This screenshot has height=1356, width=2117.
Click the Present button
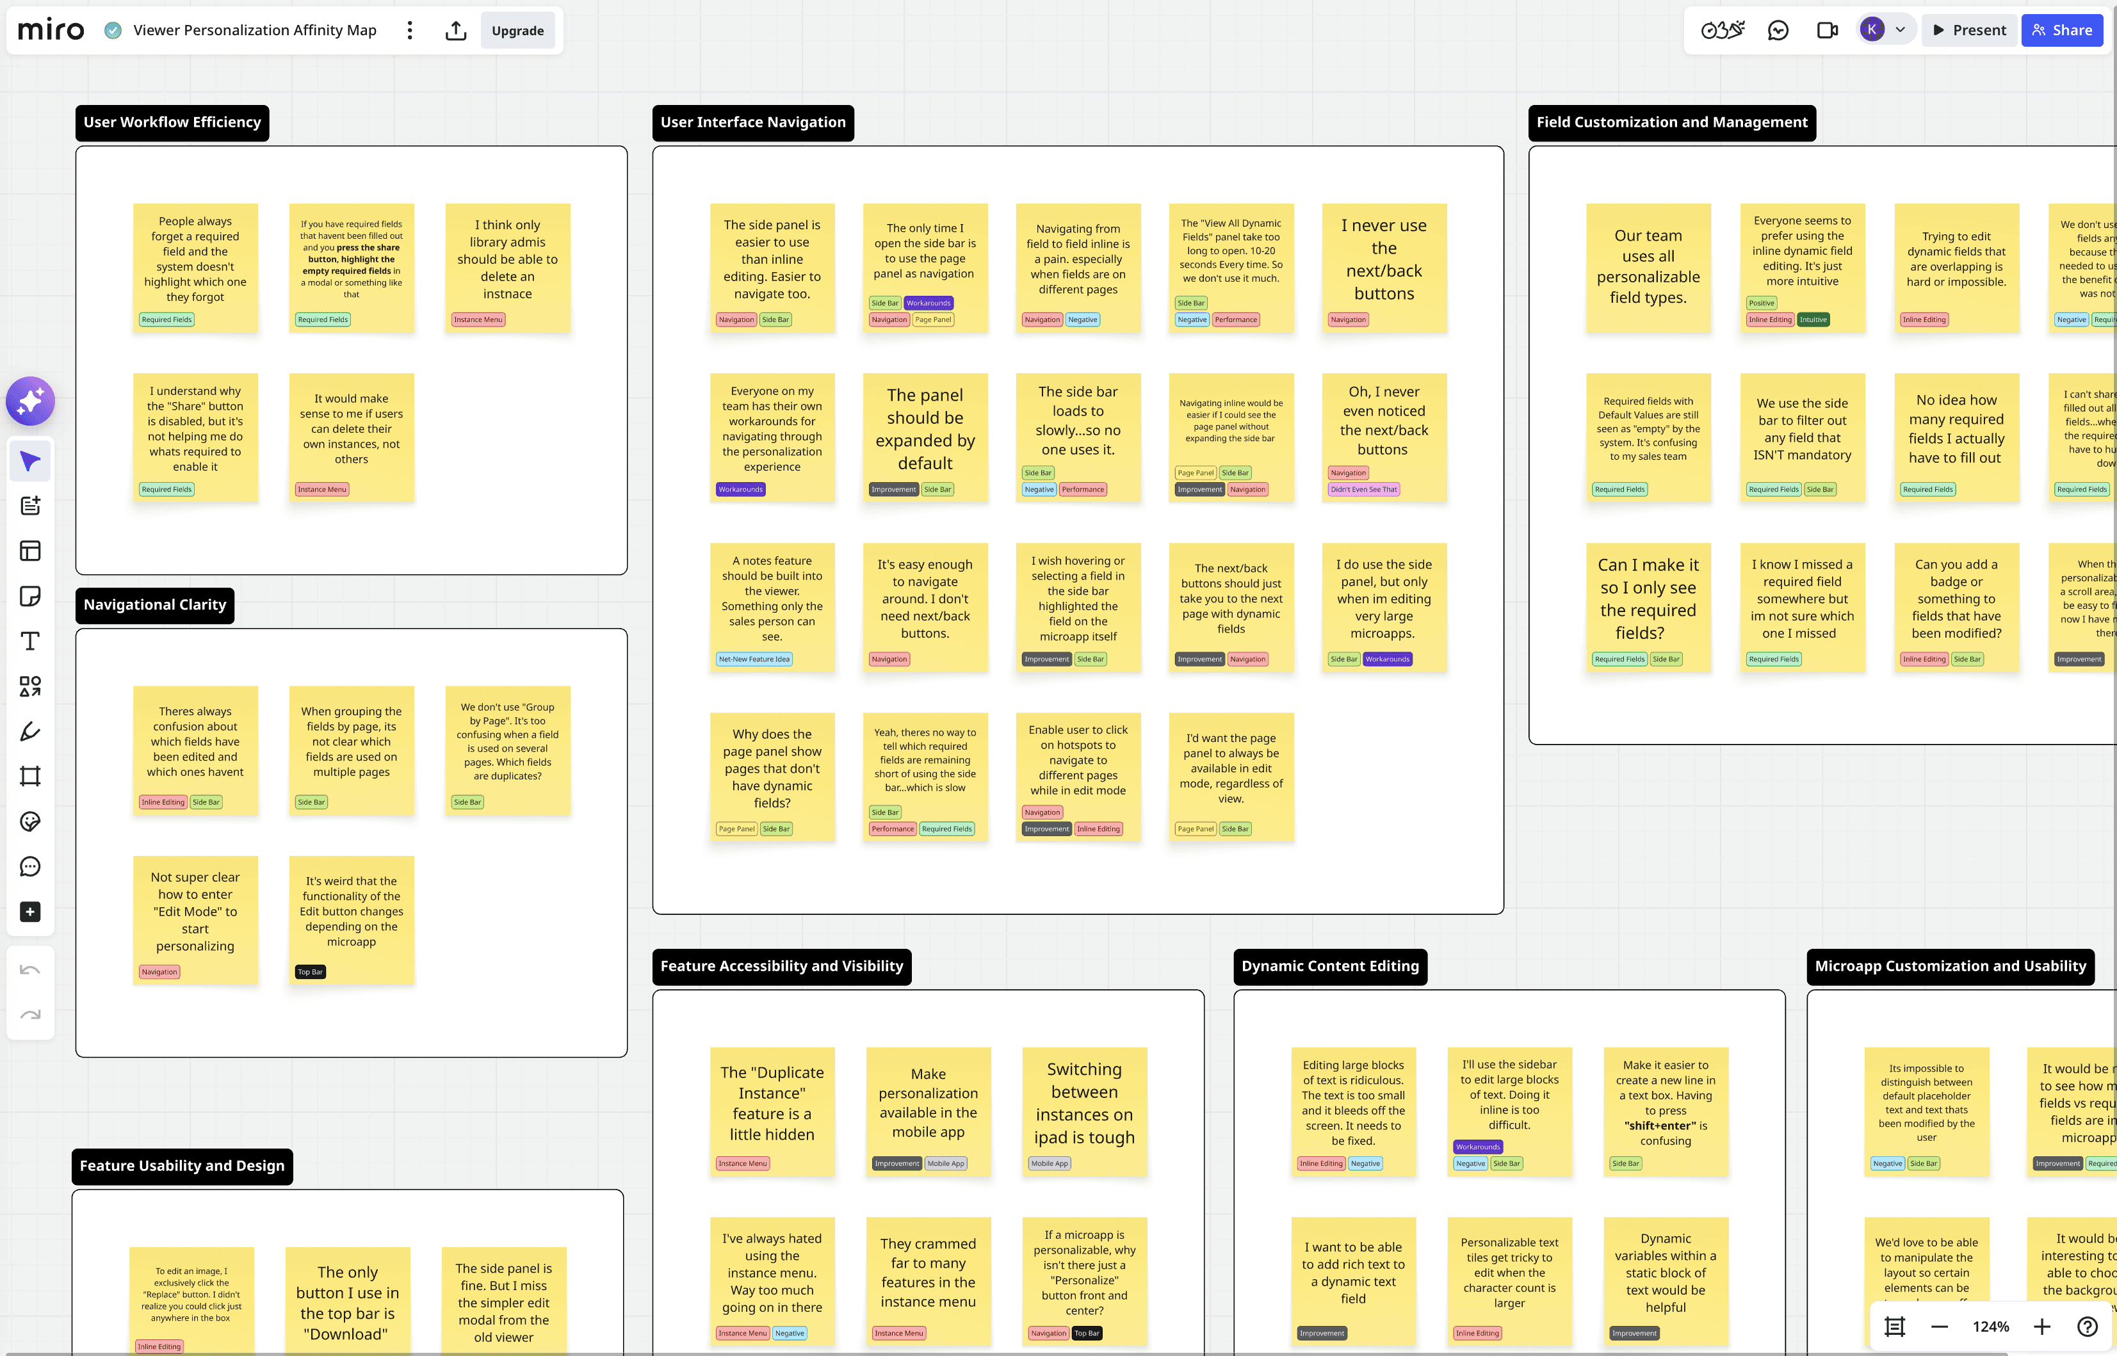tap(1969, 31)
